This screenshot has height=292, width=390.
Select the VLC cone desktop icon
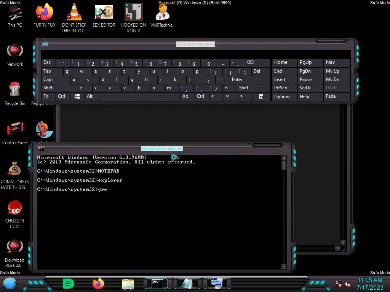pyautogui.click(x=74, y=18)
